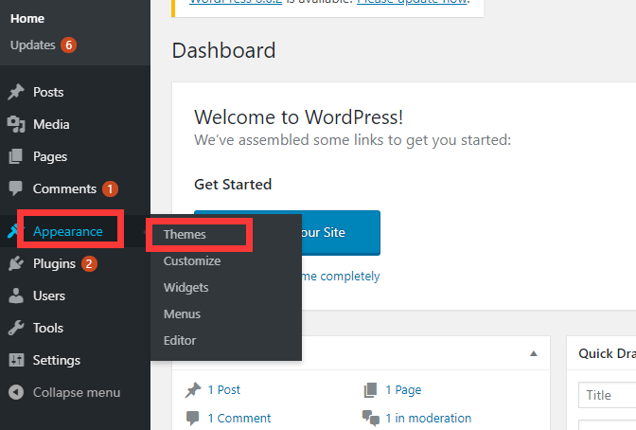The width and height of the screenshot is (636, 430).
Task: Open the 1 Comment link
Action: click(x=239, y=418)
